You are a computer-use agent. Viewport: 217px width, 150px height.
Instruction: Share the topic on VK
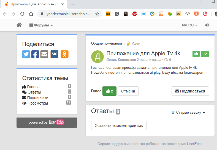click(55, 54)
